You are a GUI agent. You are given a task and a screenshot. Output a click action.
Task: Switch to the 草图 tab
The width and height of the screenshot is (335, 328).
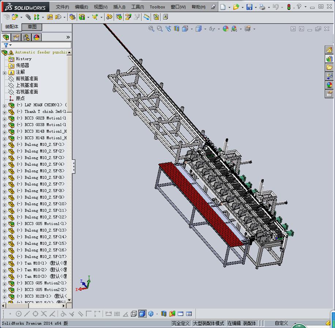(x=32, y=27)
